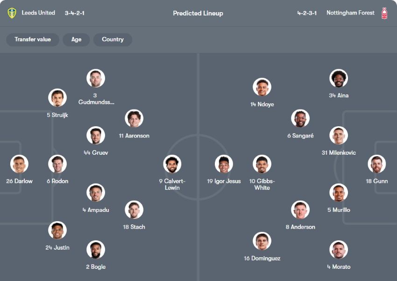Open Murillo's player avatar
This screenshot has height=281, width=397.
(x=339, y=193)
